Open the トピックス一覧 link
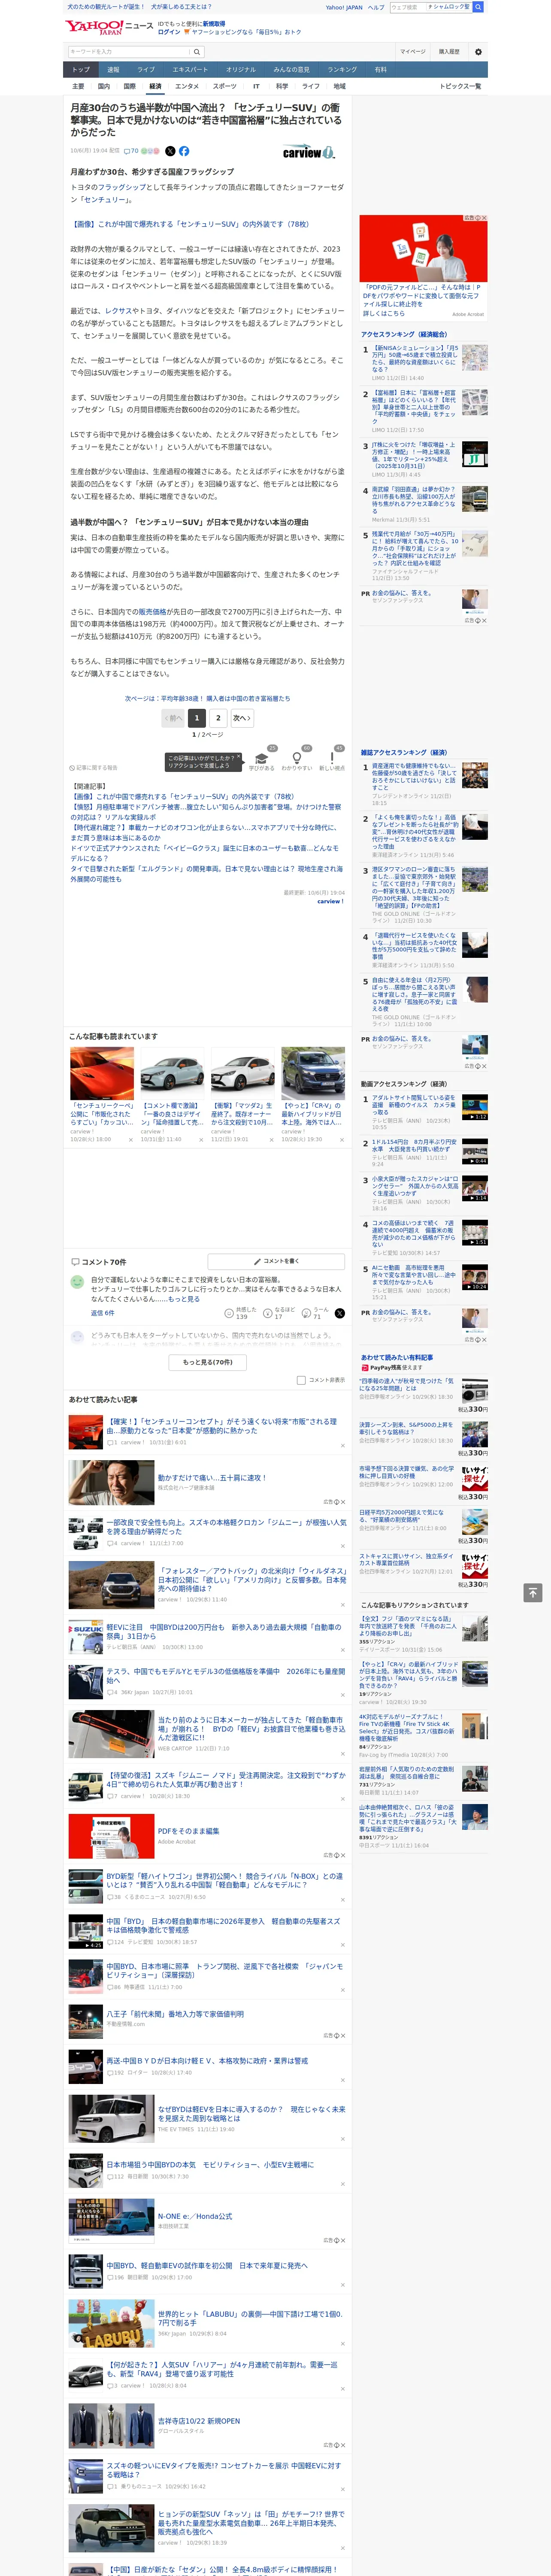This screenshot has height=2576, width=551. pyautogui.click(x=460, y=86)
